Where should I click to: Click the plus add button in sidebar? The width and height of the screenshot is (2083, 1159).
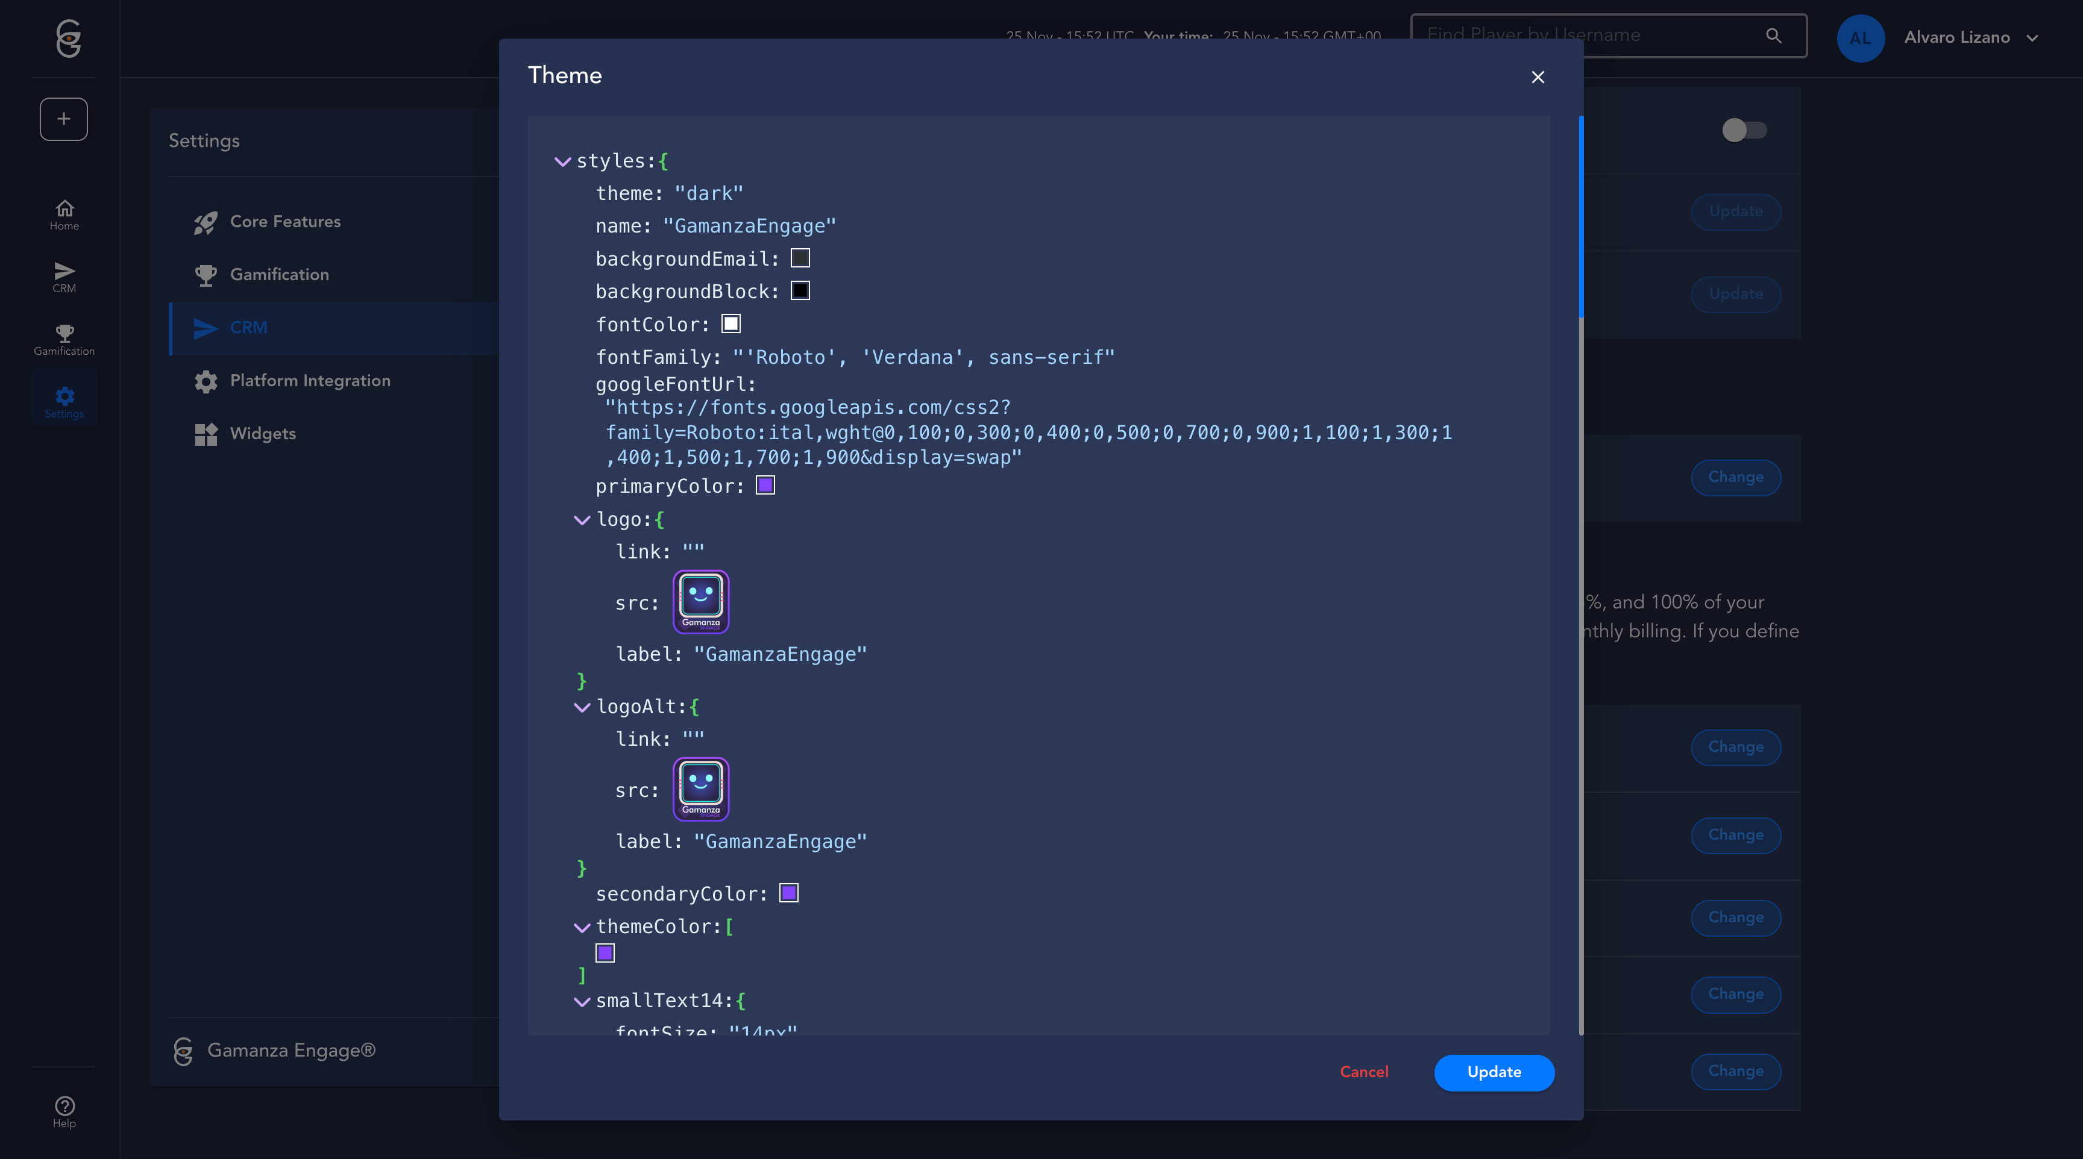click(x=64, y=119)
